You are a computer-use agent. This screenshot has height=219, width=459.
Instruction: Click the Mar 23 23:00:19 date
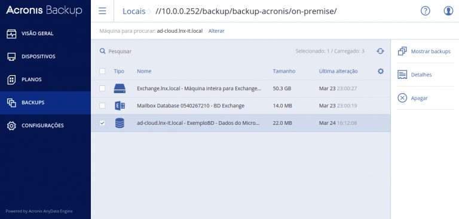coord(338,106)
